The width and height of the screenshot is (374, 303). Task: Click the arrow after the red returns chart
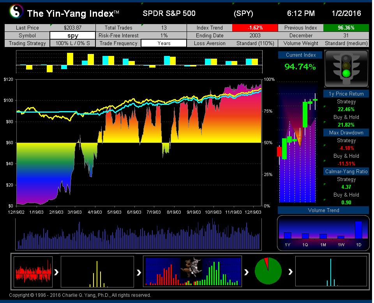(56, 272)
